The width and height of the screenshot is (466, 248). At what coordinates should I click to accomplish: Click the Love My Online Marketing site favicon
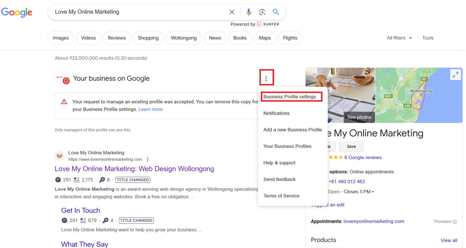[59, 156]
